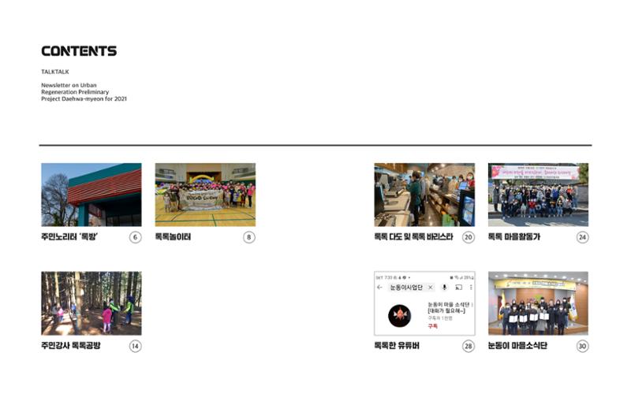Image resolution: width=631 pixels, height=416 pixels.
Task: Click the title 톡톡 마을활동가
Action: coord(514,237)
